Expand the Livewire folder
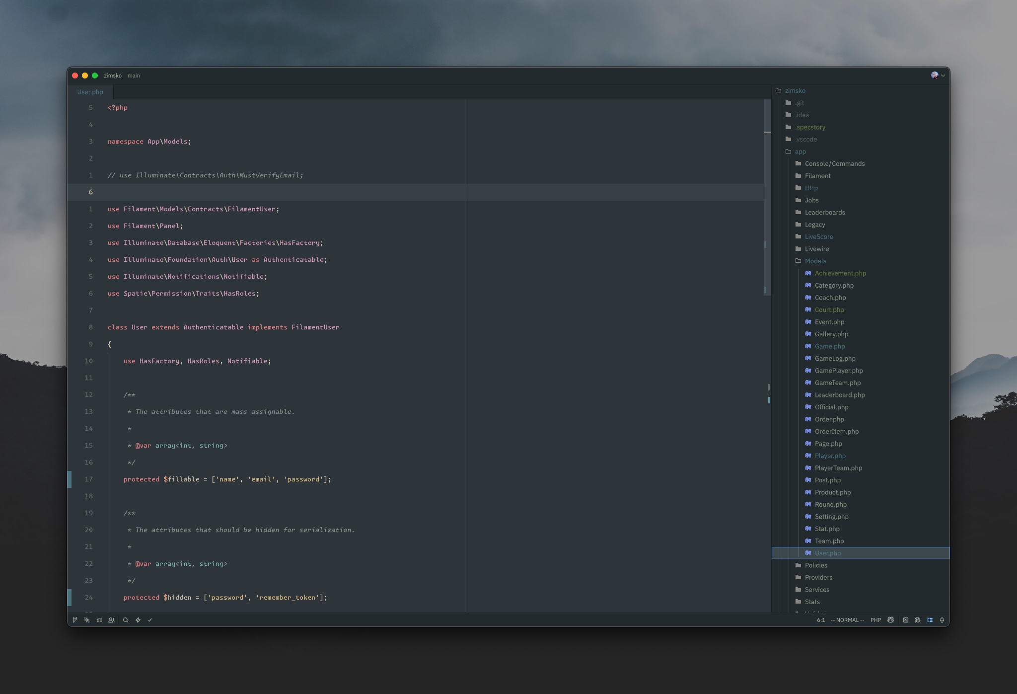The image size is (1017, 694). pyautogui.click(x=861, y=249)
